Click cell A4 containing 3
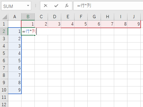This screenshot has width=143, height=107. pyautogui.click(x=15, y=46)
